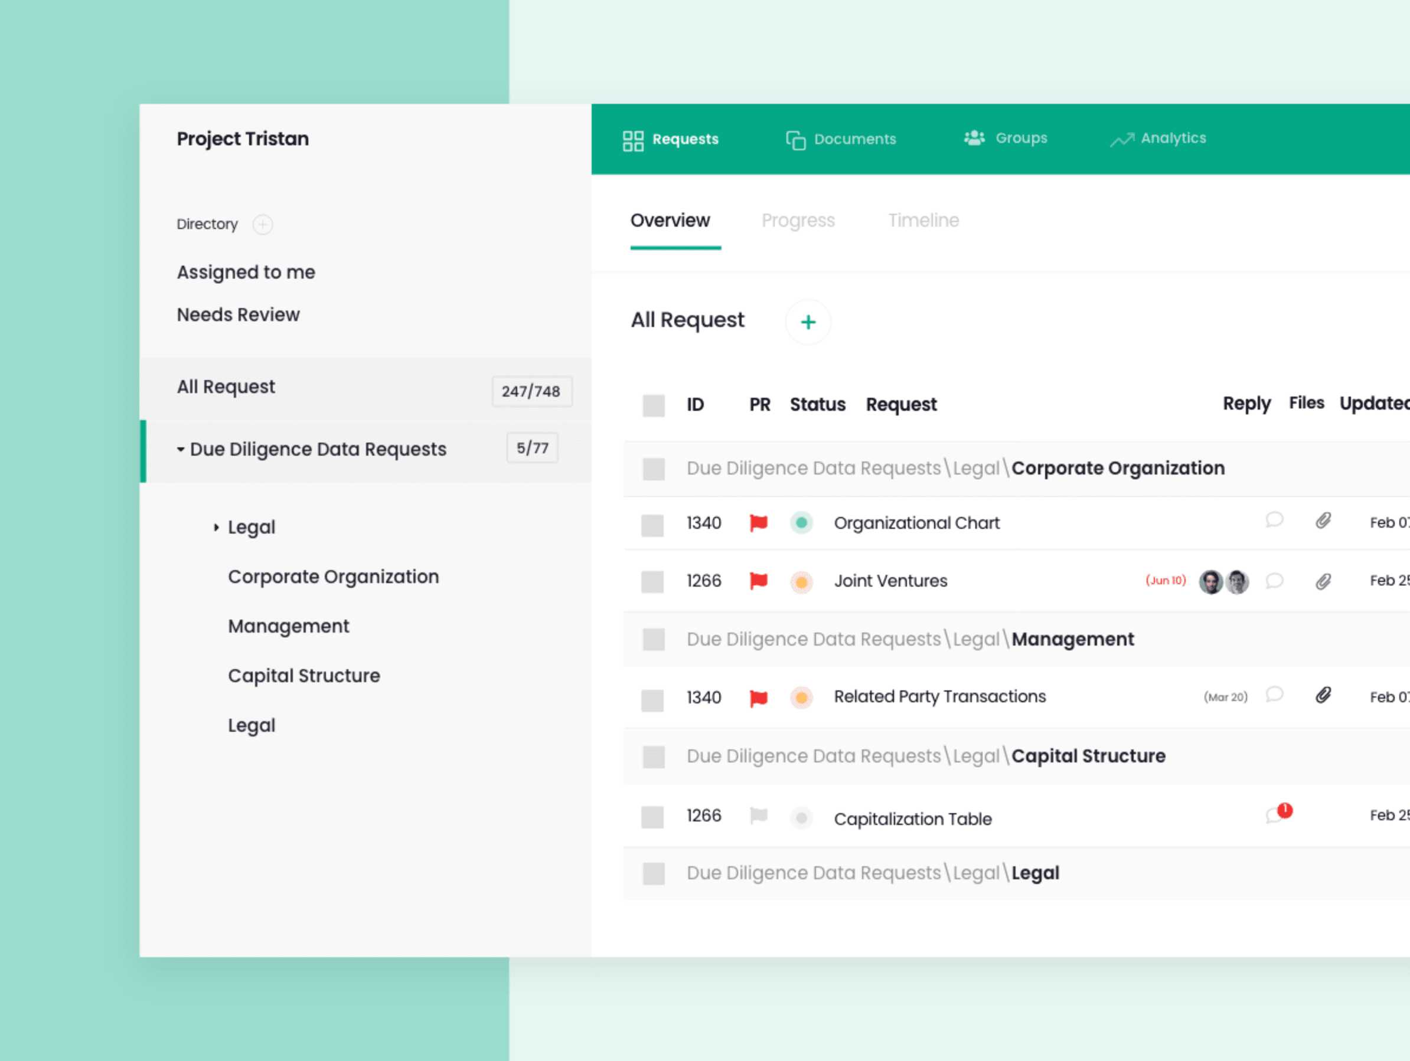
Task: Open the Needs Review list
Action: [x=238, y=315]
